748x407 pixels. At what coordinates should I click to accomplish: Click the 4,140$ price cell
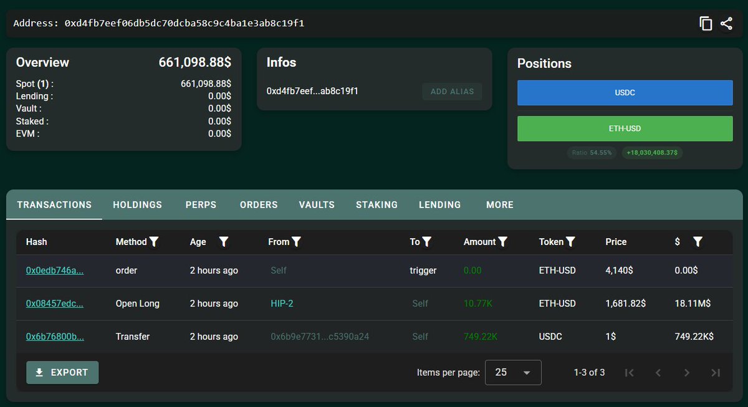click(x=619, y=271)
